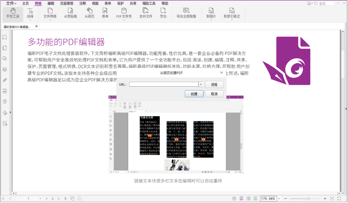Open the URL history dropdown in the dialog
This screenshot has width=348, height=203.
(201, 84)
